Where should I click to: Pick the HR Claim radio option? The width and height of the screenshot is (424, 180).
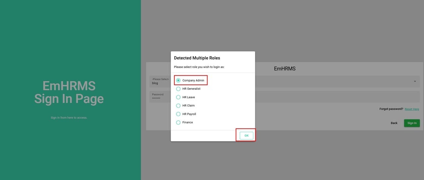point(178,106)
